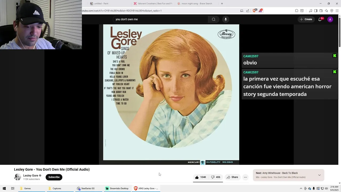Click the OneDrive cloud tray icon

[x=310, y=189]
